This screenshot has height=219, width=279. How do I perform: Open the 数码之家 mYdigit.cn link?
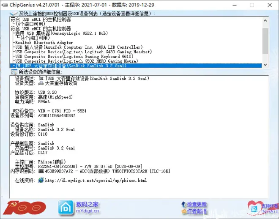(x=88, y=207)
